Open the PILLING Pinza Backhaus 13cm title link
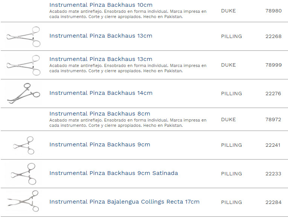 point(101,36)
